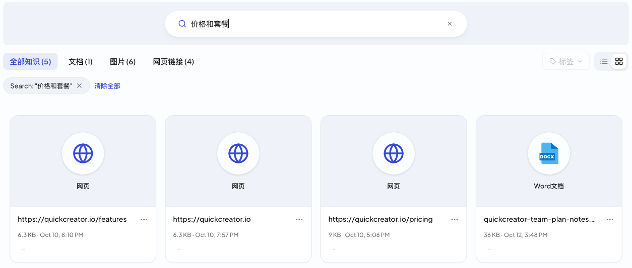This screenshot has height=268, width=632.
Task: Open the 网页链接 (4) tab
Action: (173, 61)
